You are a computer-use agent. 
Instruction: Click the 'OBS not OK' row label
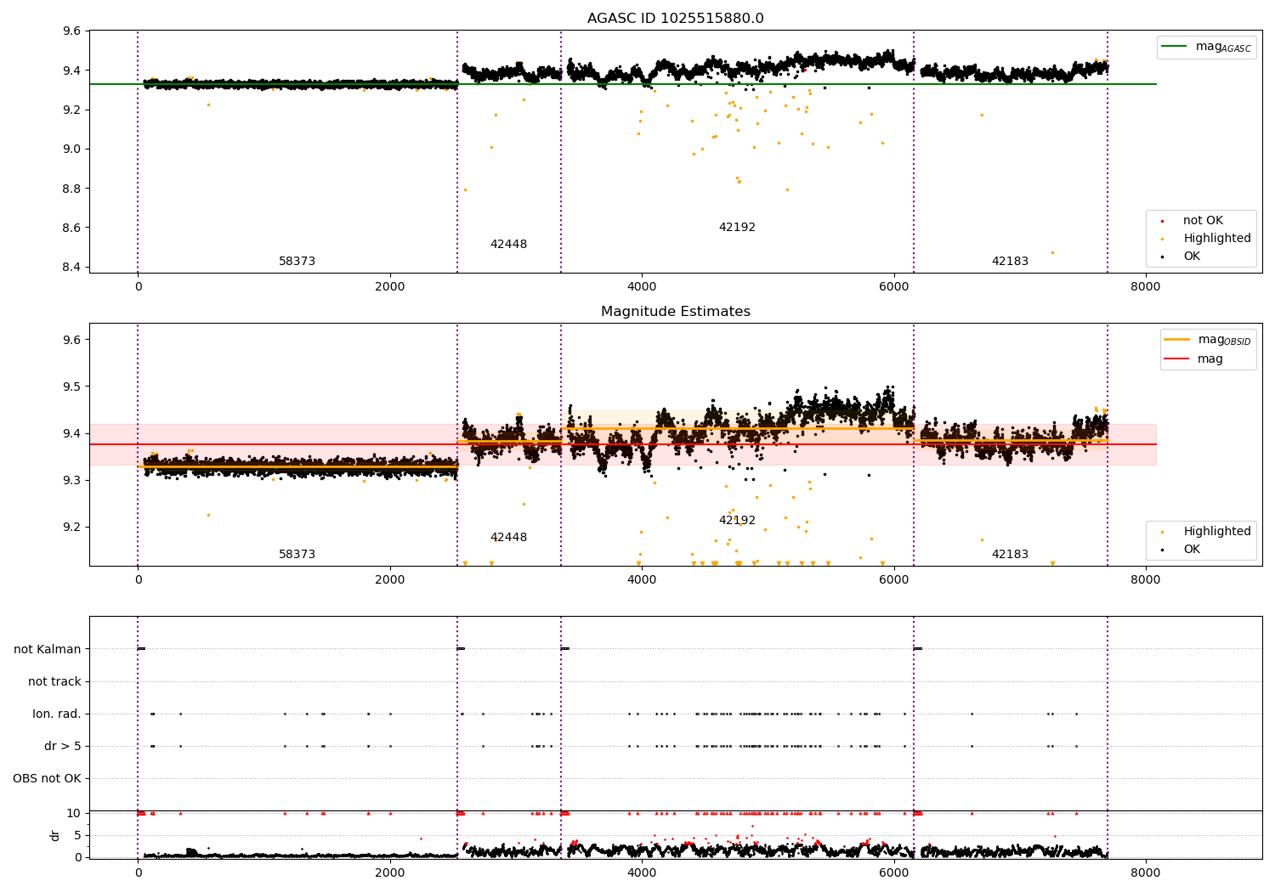[47, 778]
